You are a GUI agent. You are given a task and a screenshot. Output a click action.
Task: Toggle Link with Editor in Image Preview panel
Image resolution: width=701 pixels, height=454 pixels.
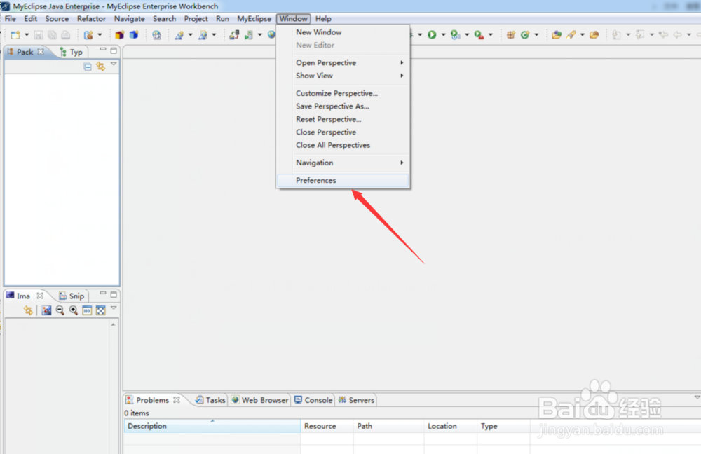(x=28, y=310)
